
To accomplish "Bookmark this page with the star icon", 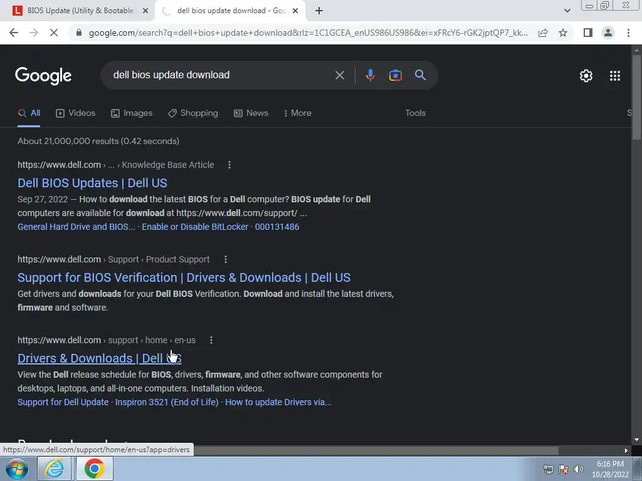I will tap(563, 33).
